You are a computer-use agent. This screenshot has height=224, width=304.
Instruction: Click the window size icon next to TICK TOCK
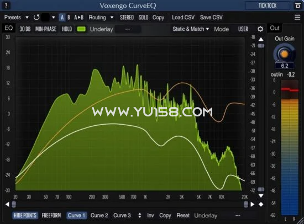point(297,6)
